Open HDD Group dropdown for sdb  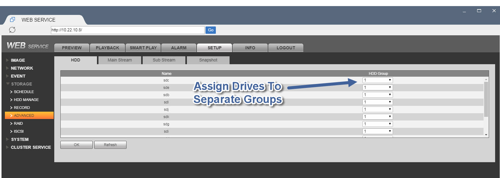tap(377, 95)
